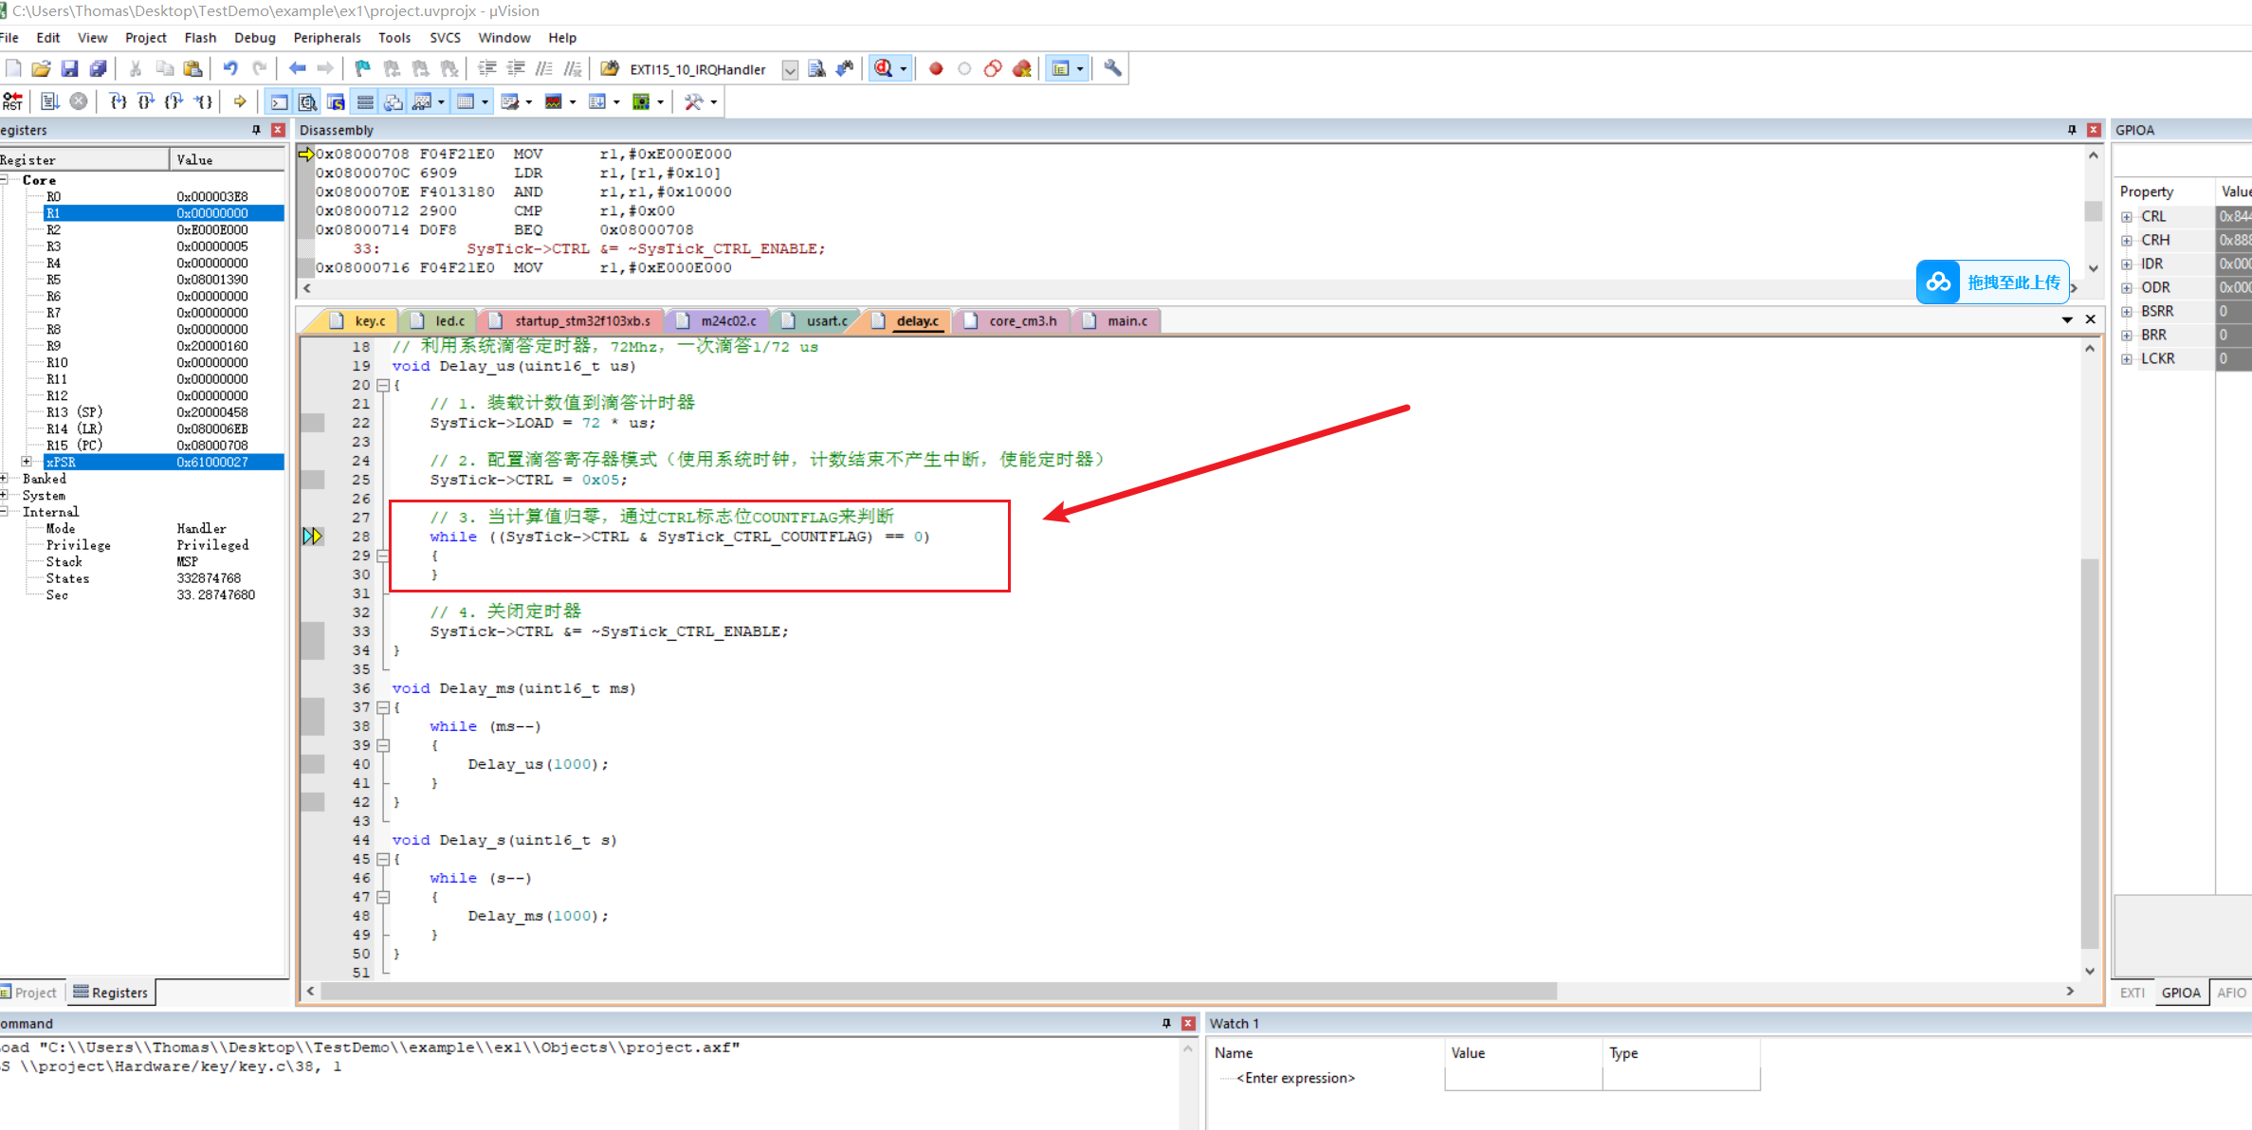Click the comment selection icon

(543, 68)
